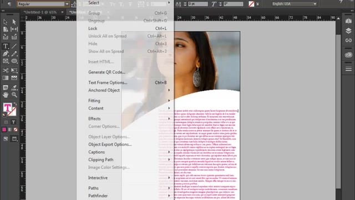Toggle Preview screen mode button
355x200 pixels.
pyautogui.click(x=14, y=138)
